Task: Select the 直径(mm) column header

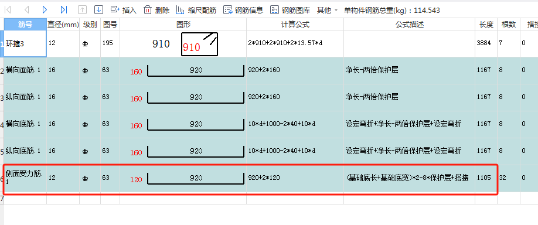Action: [63, 25]
